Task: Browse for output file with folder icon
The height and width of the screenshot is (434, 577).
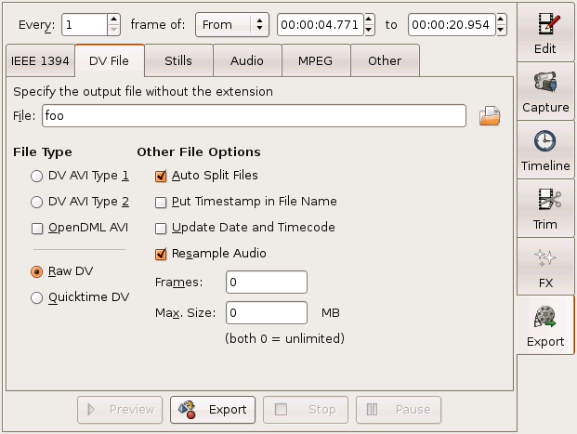Action: click(x=490, y=116)
